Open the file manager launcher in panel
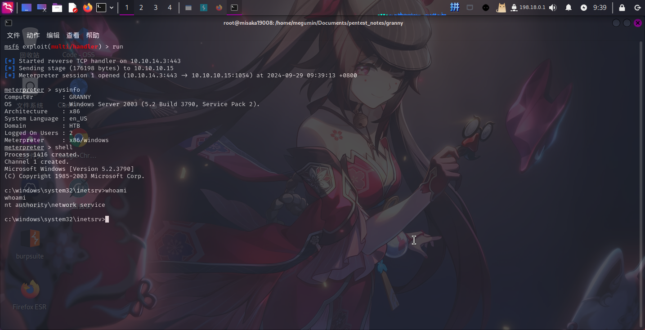Screen dimensions: 645x330 (57, 8)
